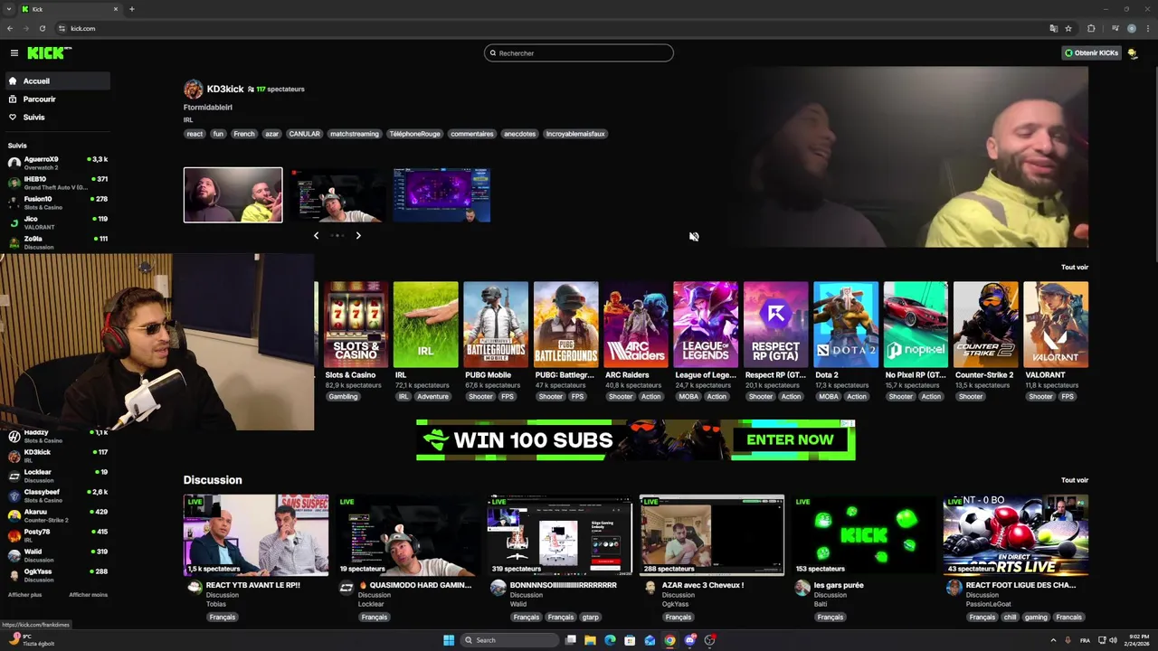Open ARC Raiders category card

click(x=636, y=325)
